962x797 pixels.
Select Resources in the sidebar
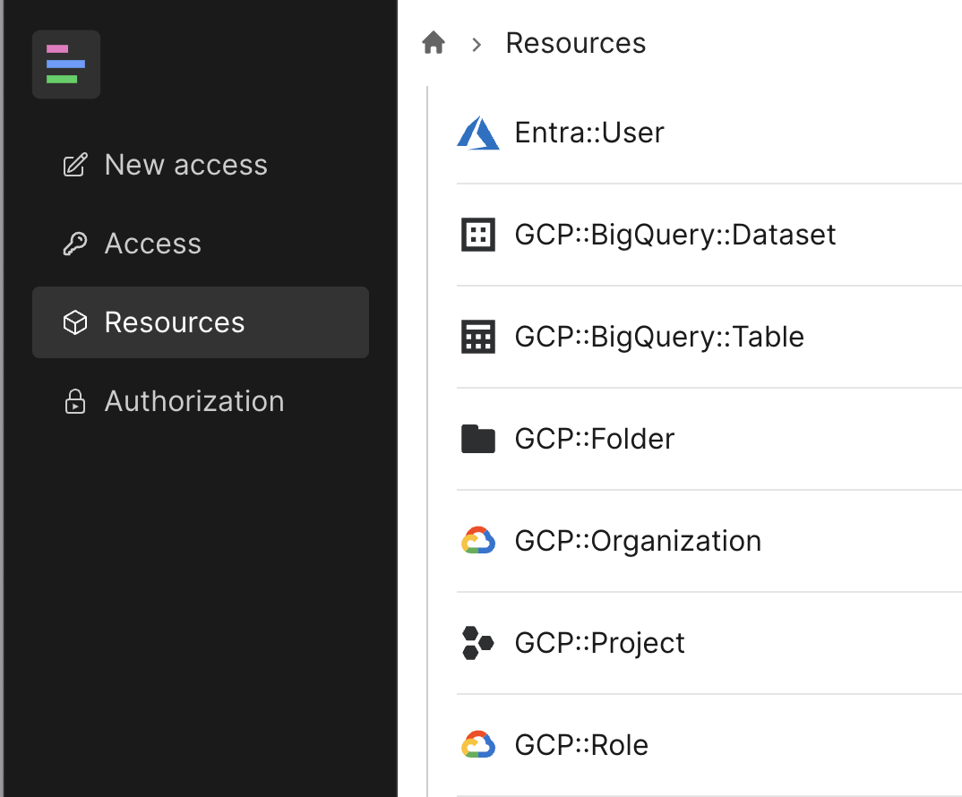coord(201,322)
